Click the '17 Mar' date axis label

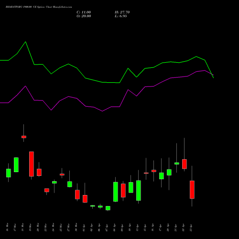pyautogui.click(x=15, y=227)
